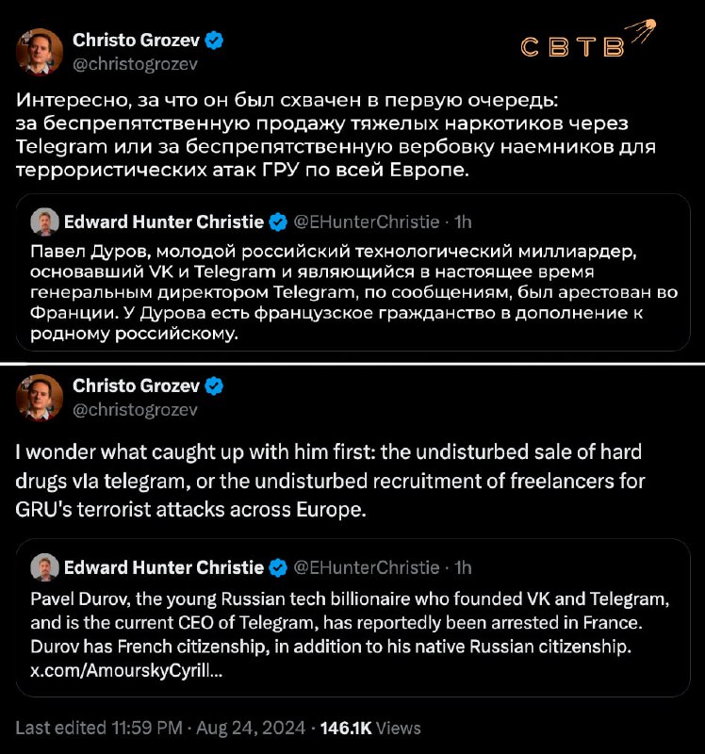
Task: Click the 146.1K Views count
Action: (370, 728)
